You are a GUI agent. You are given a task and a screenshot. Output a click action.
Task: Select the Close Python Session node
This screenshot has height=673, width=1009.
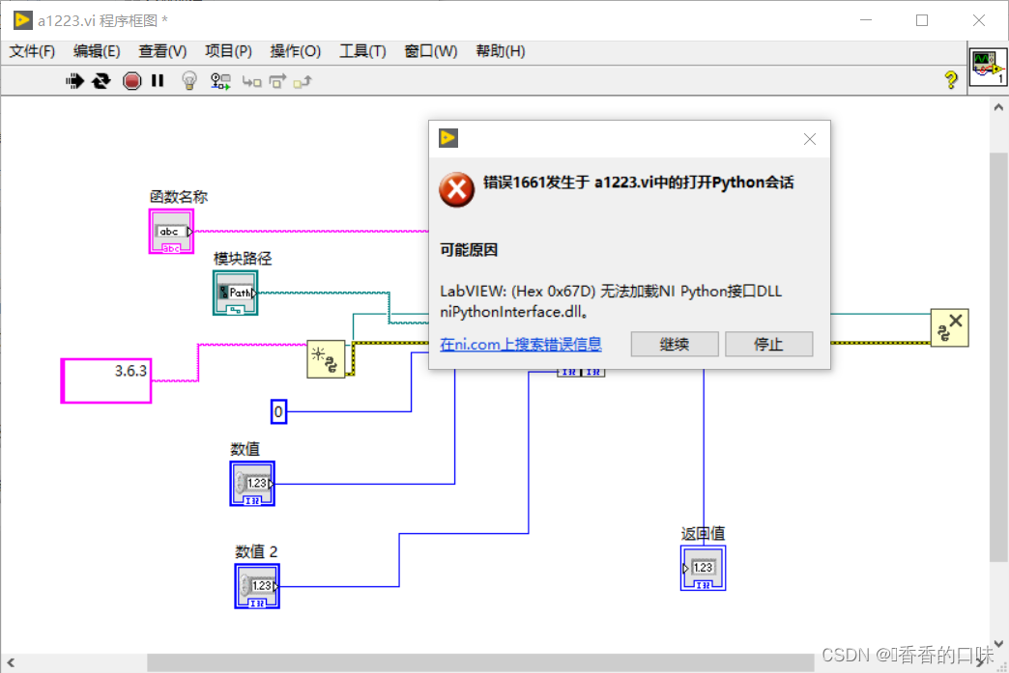pos(950,327)
